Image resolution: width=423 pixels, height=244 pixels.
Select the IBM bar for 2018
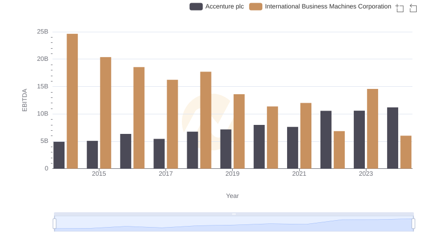(x=206, y=120)
